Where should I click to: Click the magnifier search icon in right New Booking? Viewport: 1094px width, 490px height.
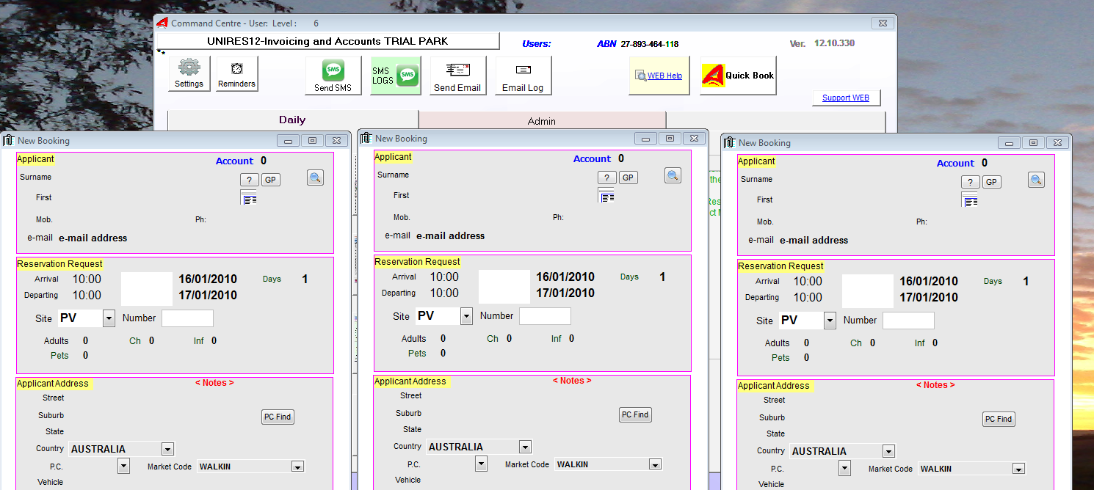pyautogui.click(x=1036, y=180)
